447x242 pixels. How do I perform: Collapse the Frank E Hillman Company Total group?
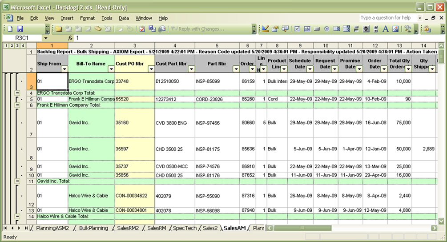point(17,105)
